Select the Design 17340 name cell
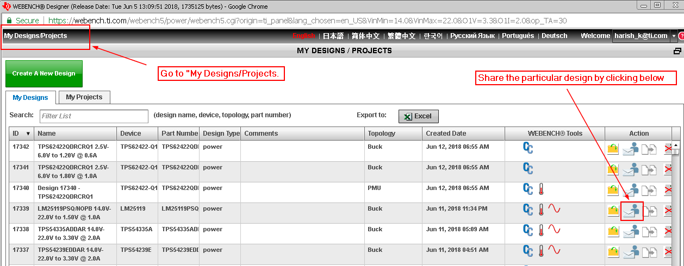The width and height of the screenshot is (684, 266). [76, 192]
